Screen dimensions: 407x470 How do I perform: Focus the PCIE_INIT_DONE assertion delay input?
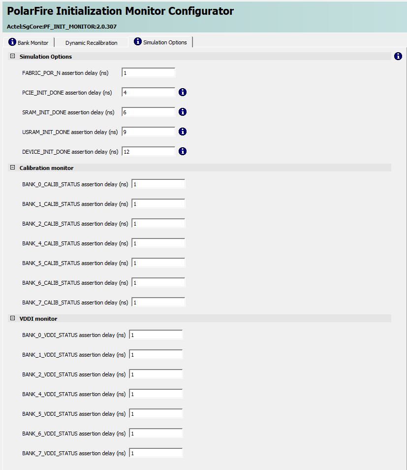click(148, 93)
